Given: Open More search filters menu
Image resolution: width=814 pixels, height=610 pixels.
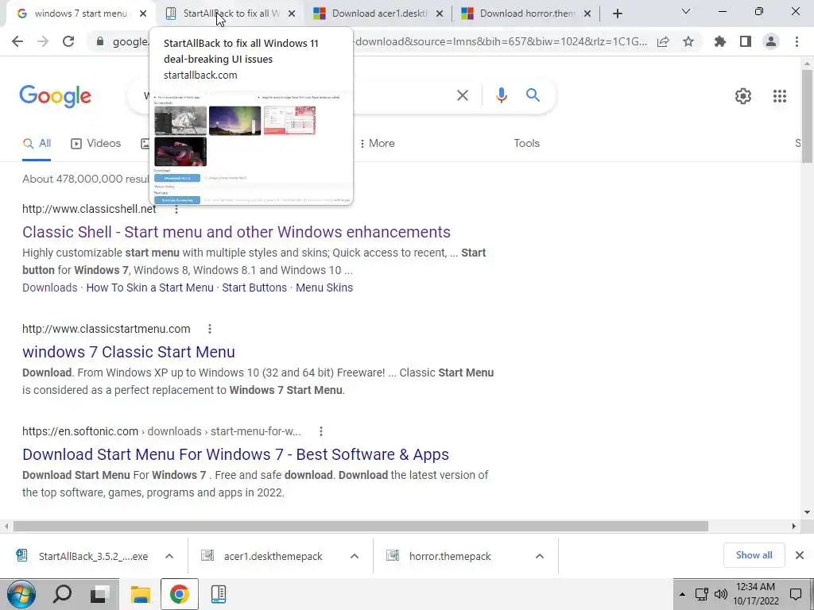Looking at the screenshot, I should 377,144.
